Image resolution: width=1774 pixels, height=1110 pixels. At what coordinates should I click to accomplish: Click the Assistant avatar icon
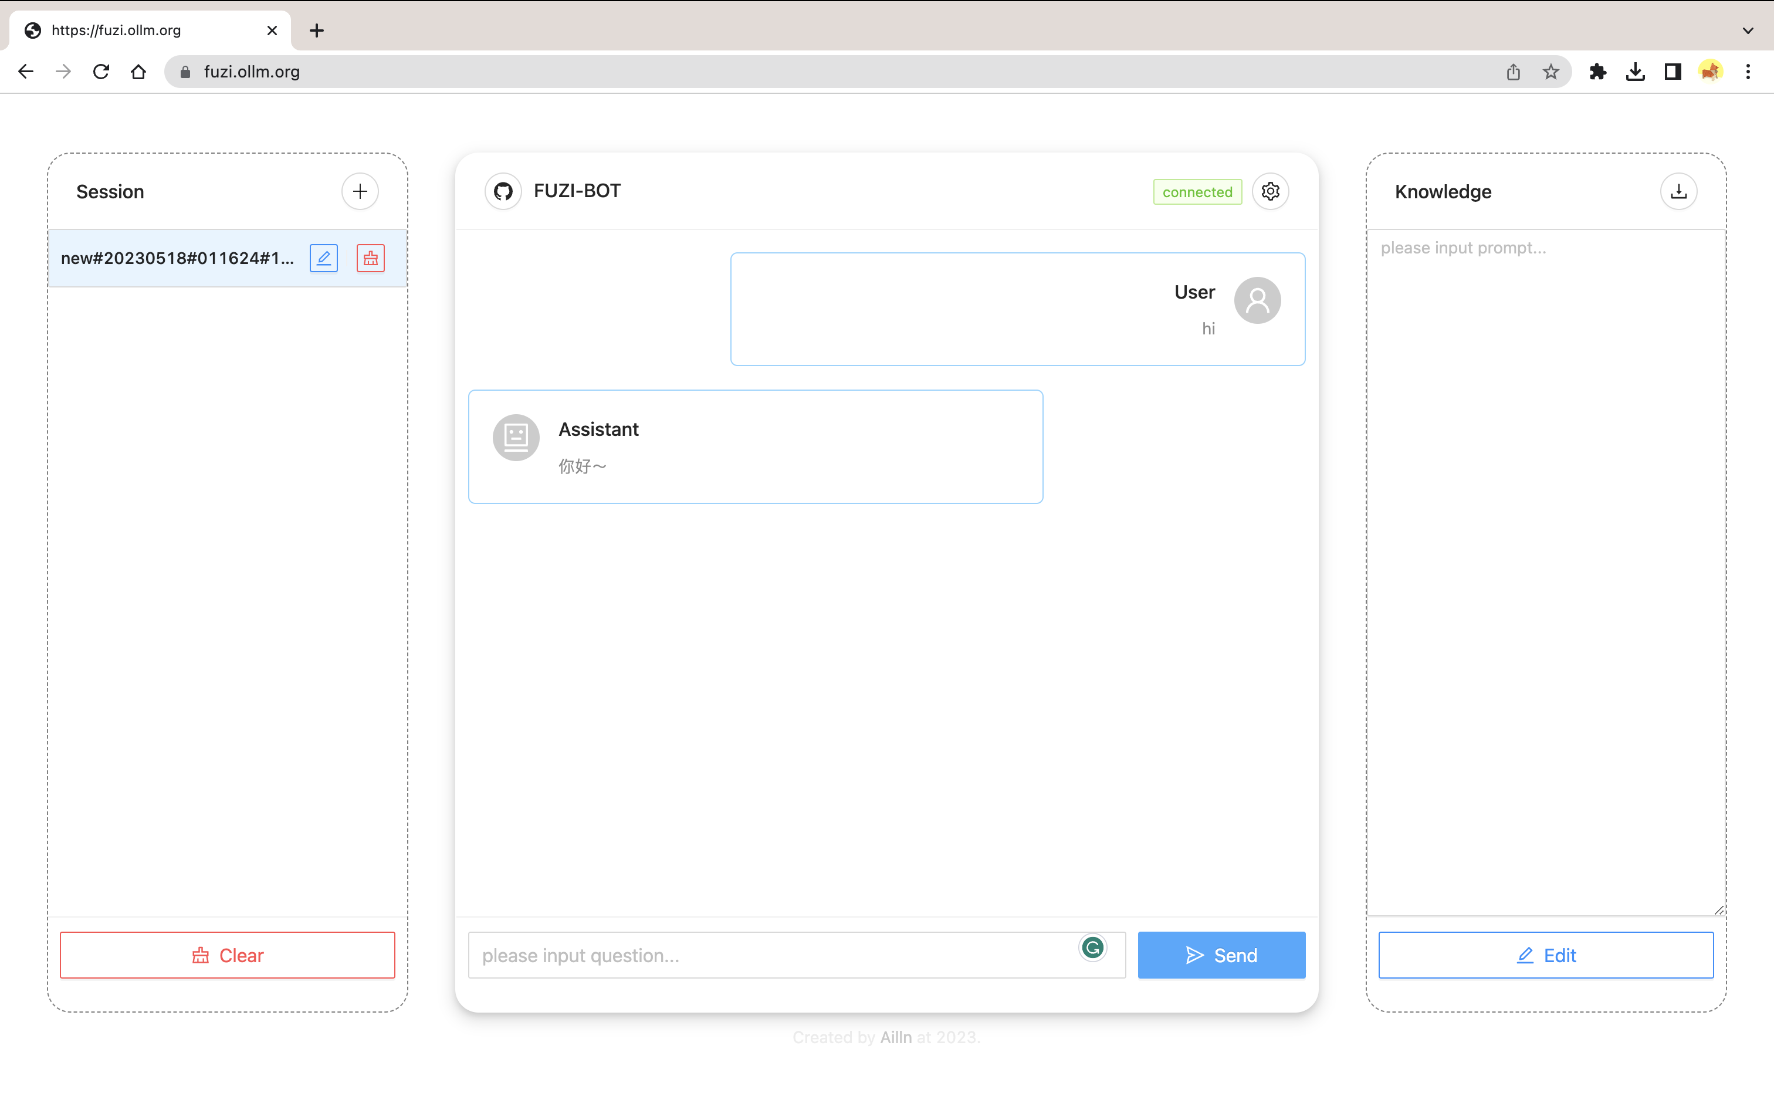pyautogui.click(x=516, y=438)
